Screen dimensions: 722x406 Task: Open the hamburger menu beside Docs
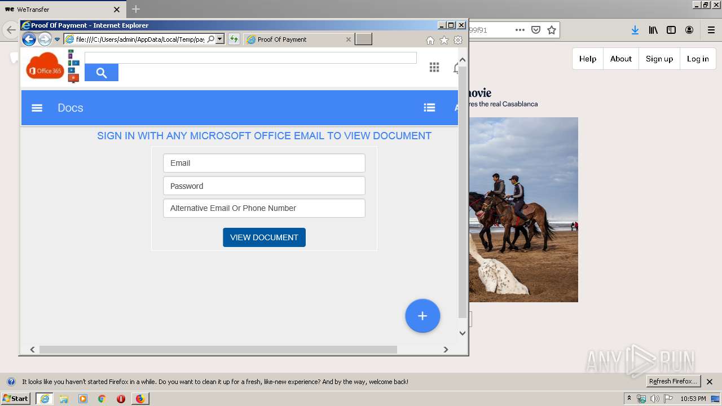click(x=37, y=108)
